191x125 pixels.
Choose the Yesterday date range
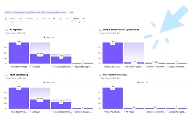pos(29,19)
